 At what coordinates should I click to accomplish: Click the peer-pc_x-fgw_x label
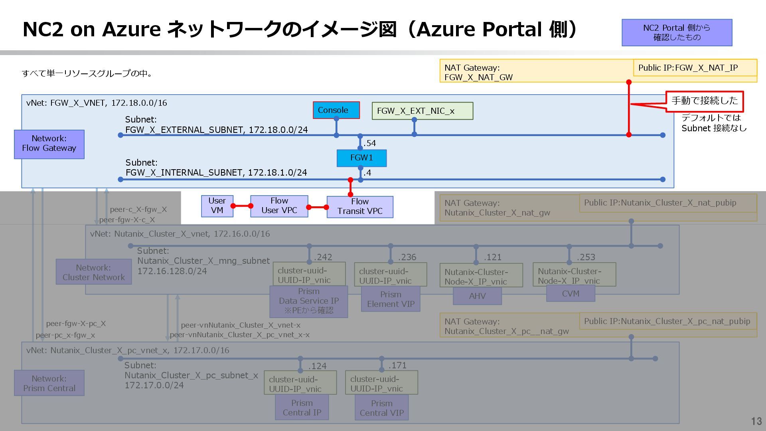(65, 335)
